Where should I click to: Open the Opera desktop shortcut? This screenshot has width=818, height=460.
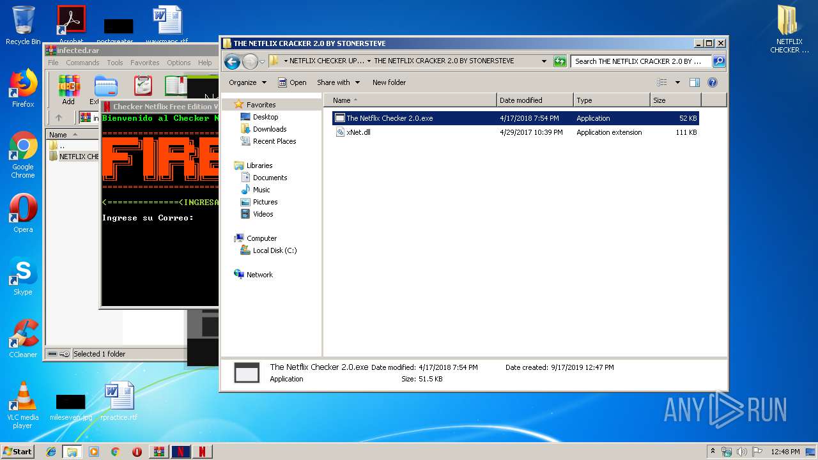click(x=23, y=213)
